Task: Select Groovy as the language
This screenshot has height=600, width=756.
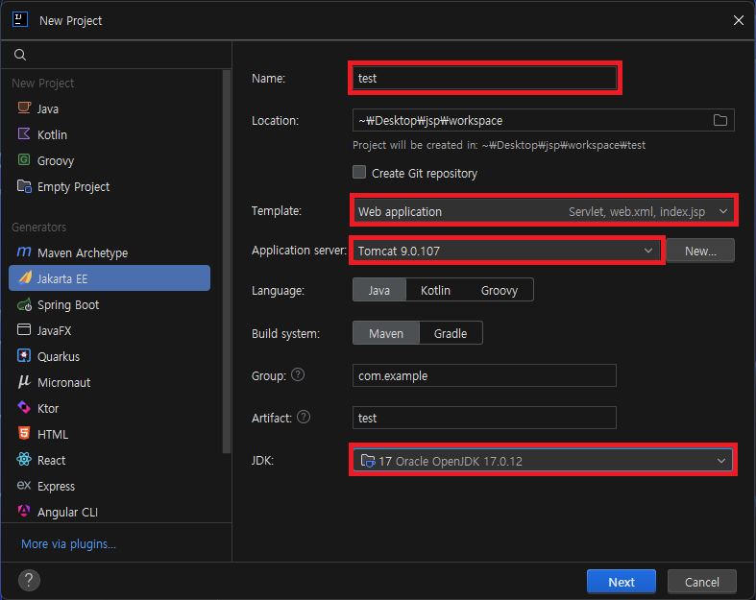Action: pos(499,290)
